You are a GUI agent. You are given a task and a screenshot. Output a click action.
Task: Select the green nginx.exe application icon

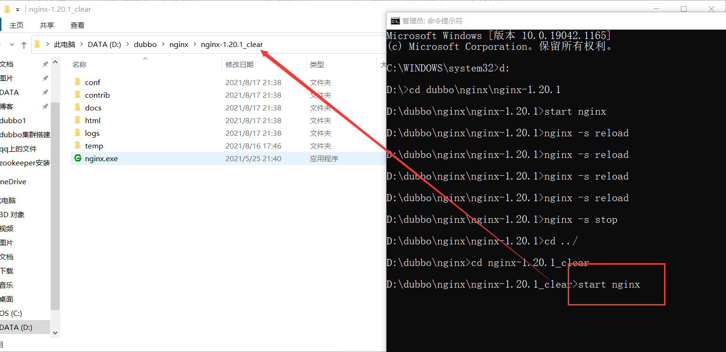point(78,158)
